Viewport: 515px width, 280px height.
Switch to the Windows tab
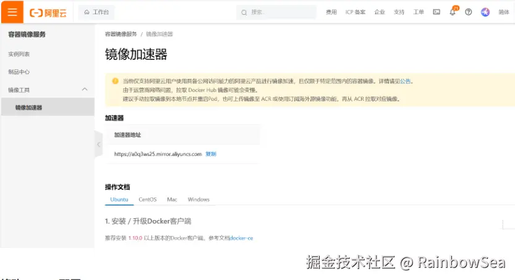198,199
